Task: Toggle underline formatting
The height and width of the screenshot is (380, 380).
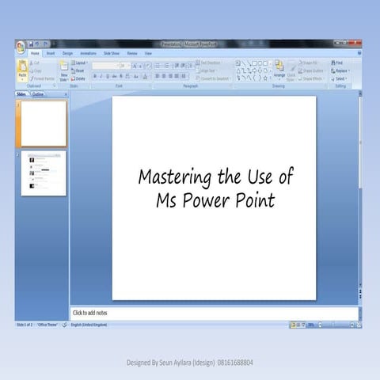Action: point(108,77)
